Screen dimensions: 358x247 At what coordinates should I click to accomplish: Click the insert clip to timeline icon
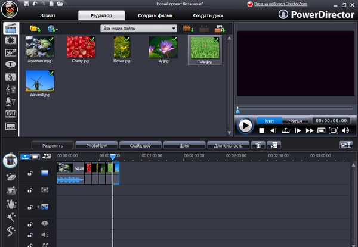pyautogui.click(x=188, y=29)
